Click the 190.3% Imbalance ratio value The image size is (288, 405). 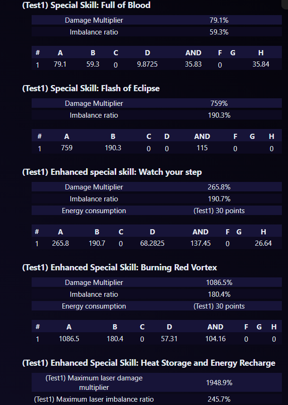click(x=219, y=115)
